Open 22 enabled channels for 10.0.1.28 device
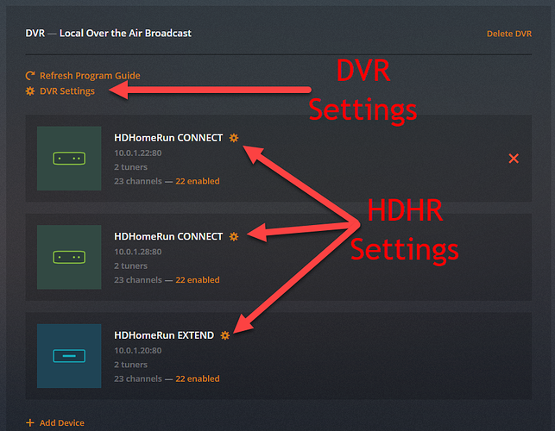This screenshot has width=555, height=431. [x=198, y=279]
